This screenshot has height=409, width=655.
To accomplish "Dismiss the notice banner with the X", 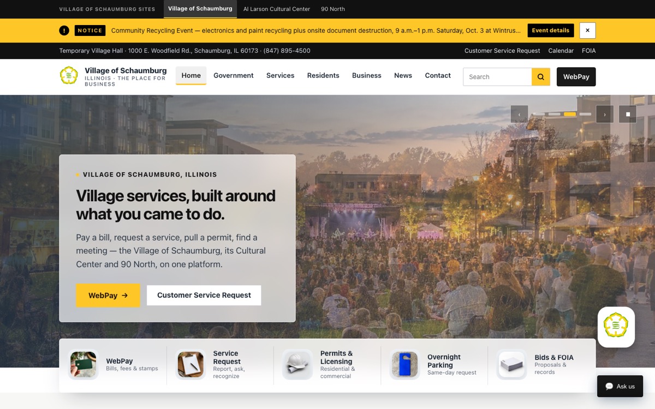I will [587, 31].
